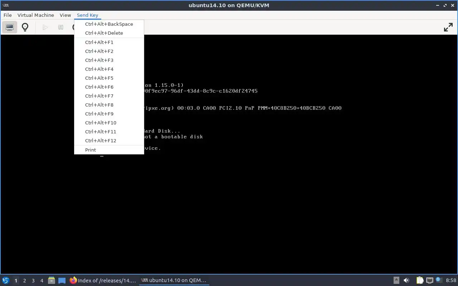Click the show desktop taskbar icon
This screenshot has width=458, height=286.
(62, 281)
